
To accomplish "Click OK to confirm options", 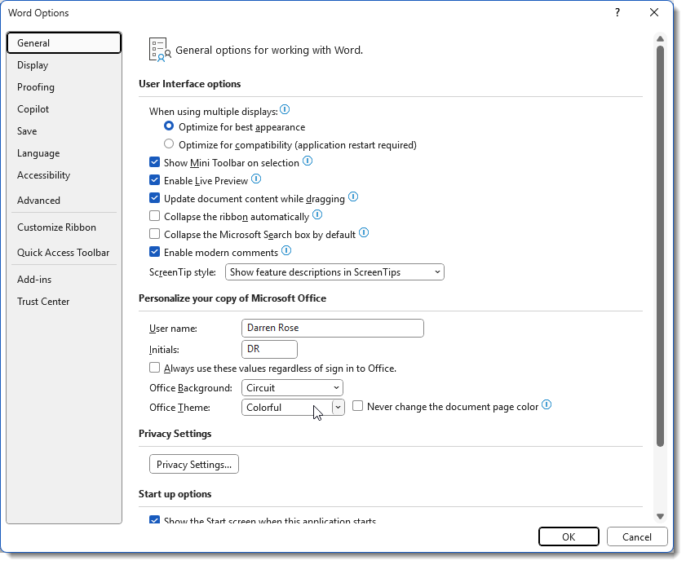I will 569,536.
